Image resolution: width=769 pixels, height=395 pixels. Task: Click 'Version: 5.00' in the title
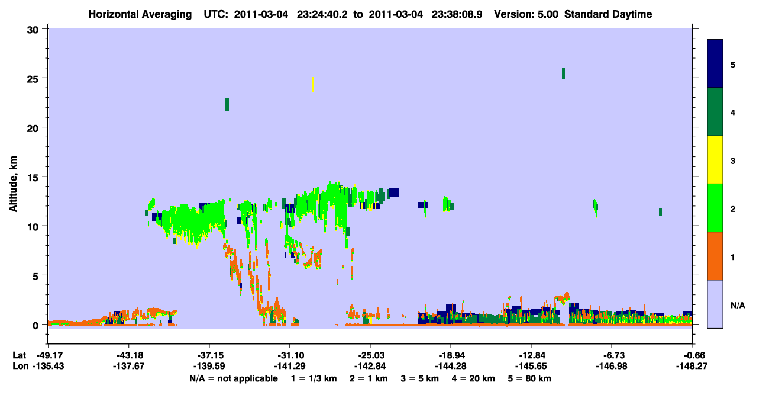[527, 14]
